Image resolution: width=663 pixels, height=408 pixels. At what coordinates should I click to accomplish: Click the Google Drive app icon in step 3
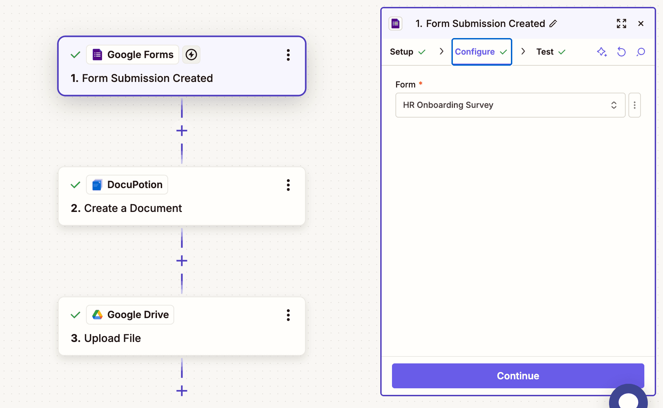(x=97, y=315)
